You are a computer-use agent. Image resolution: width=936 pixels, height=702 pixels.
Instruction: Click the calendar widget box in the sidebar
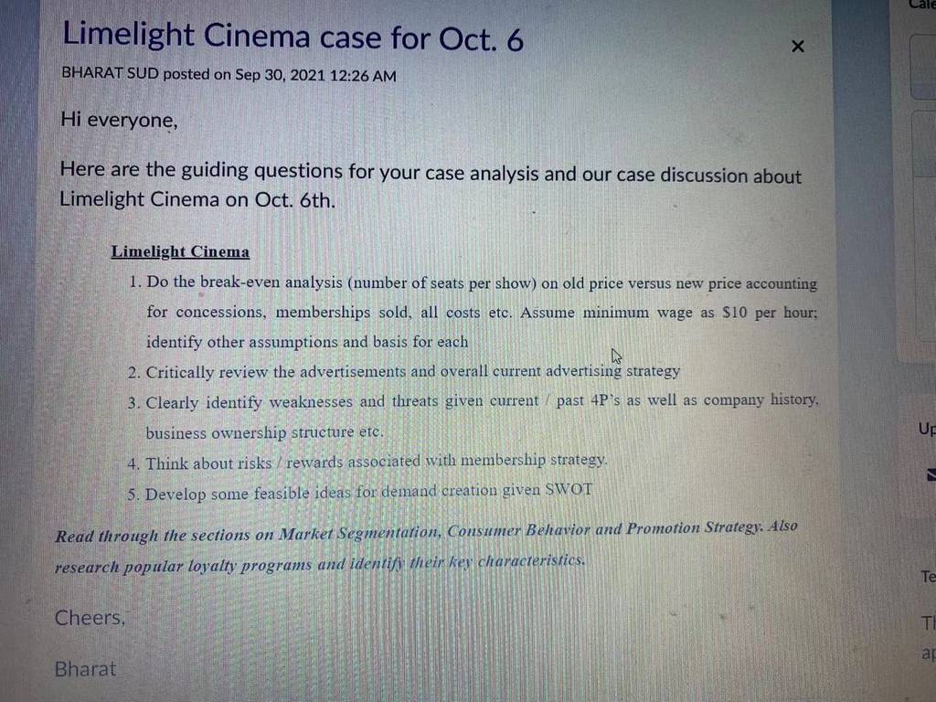click(923, 67)
